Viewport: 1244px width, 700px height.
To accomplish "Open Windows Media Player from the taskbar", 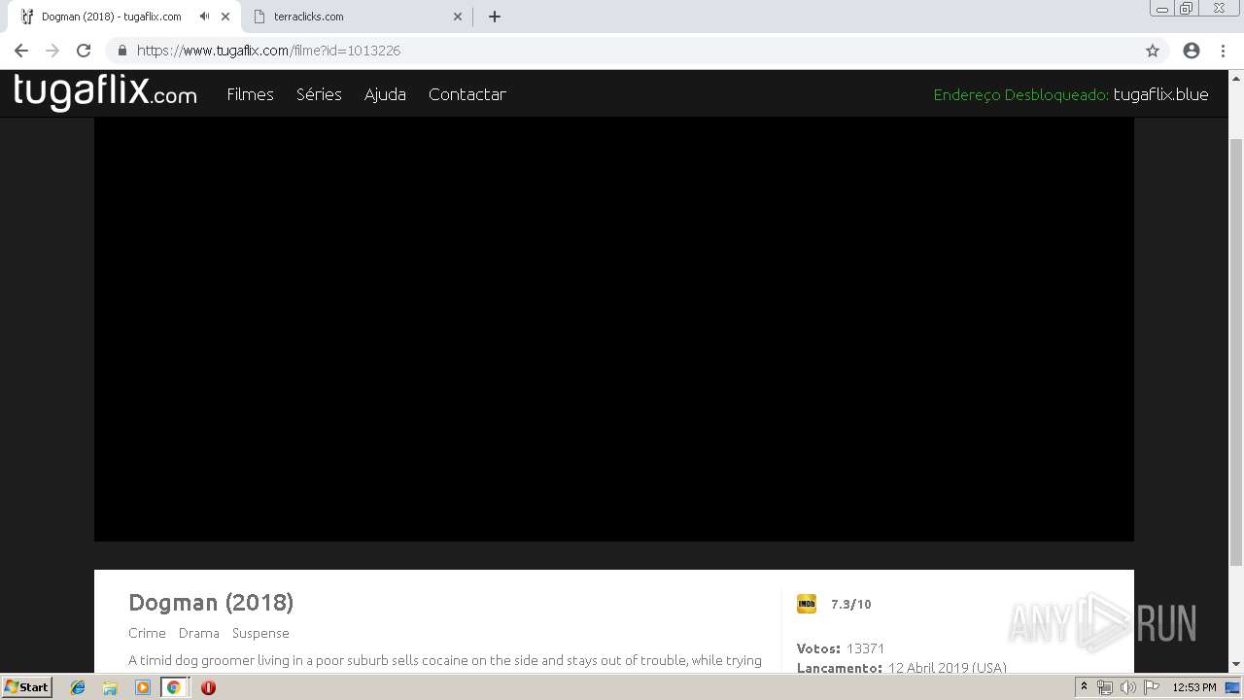I will pos(142,687).
